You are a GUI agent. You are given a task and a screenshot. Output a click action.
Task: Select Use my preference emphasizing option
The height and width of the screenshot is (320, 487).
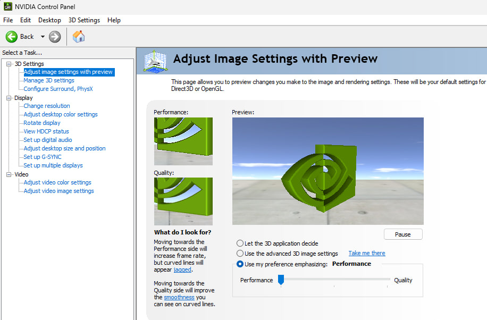pyautogui.click(x=240, y=264)
